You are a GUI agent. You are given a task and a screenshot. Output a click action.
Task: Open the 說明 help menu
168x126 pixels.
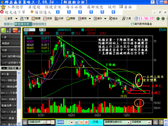pos(112,7)
